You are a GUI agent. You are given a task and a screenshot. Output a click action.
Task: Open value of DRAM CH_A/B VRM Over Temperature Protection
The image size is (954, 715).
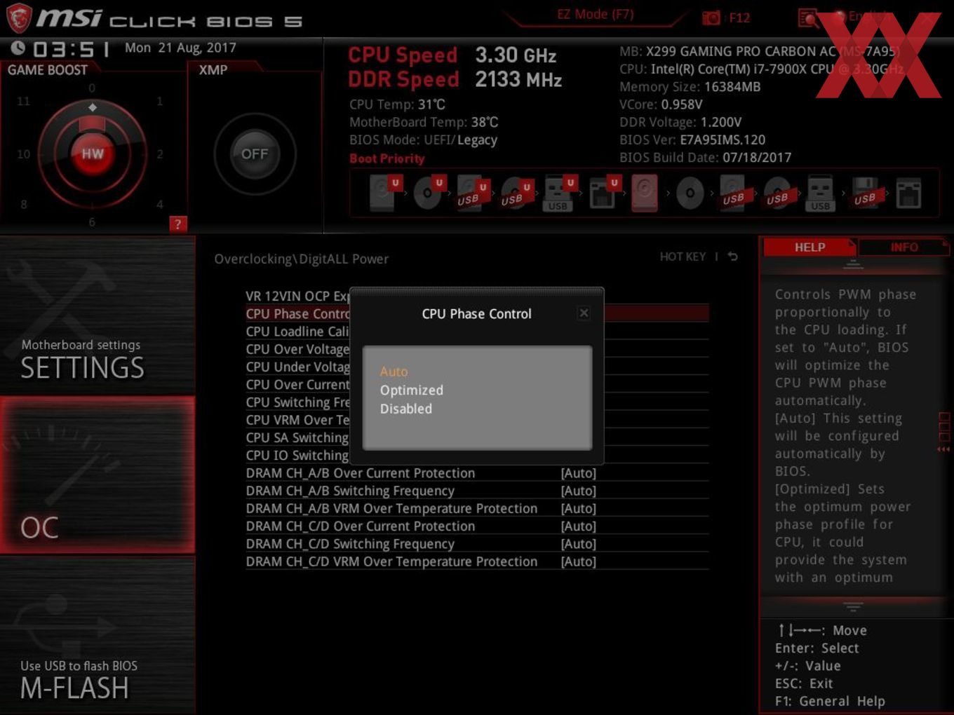578,508
